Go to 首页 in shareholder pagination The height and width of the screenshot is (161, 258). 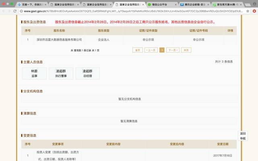click(x=138, y=50)
